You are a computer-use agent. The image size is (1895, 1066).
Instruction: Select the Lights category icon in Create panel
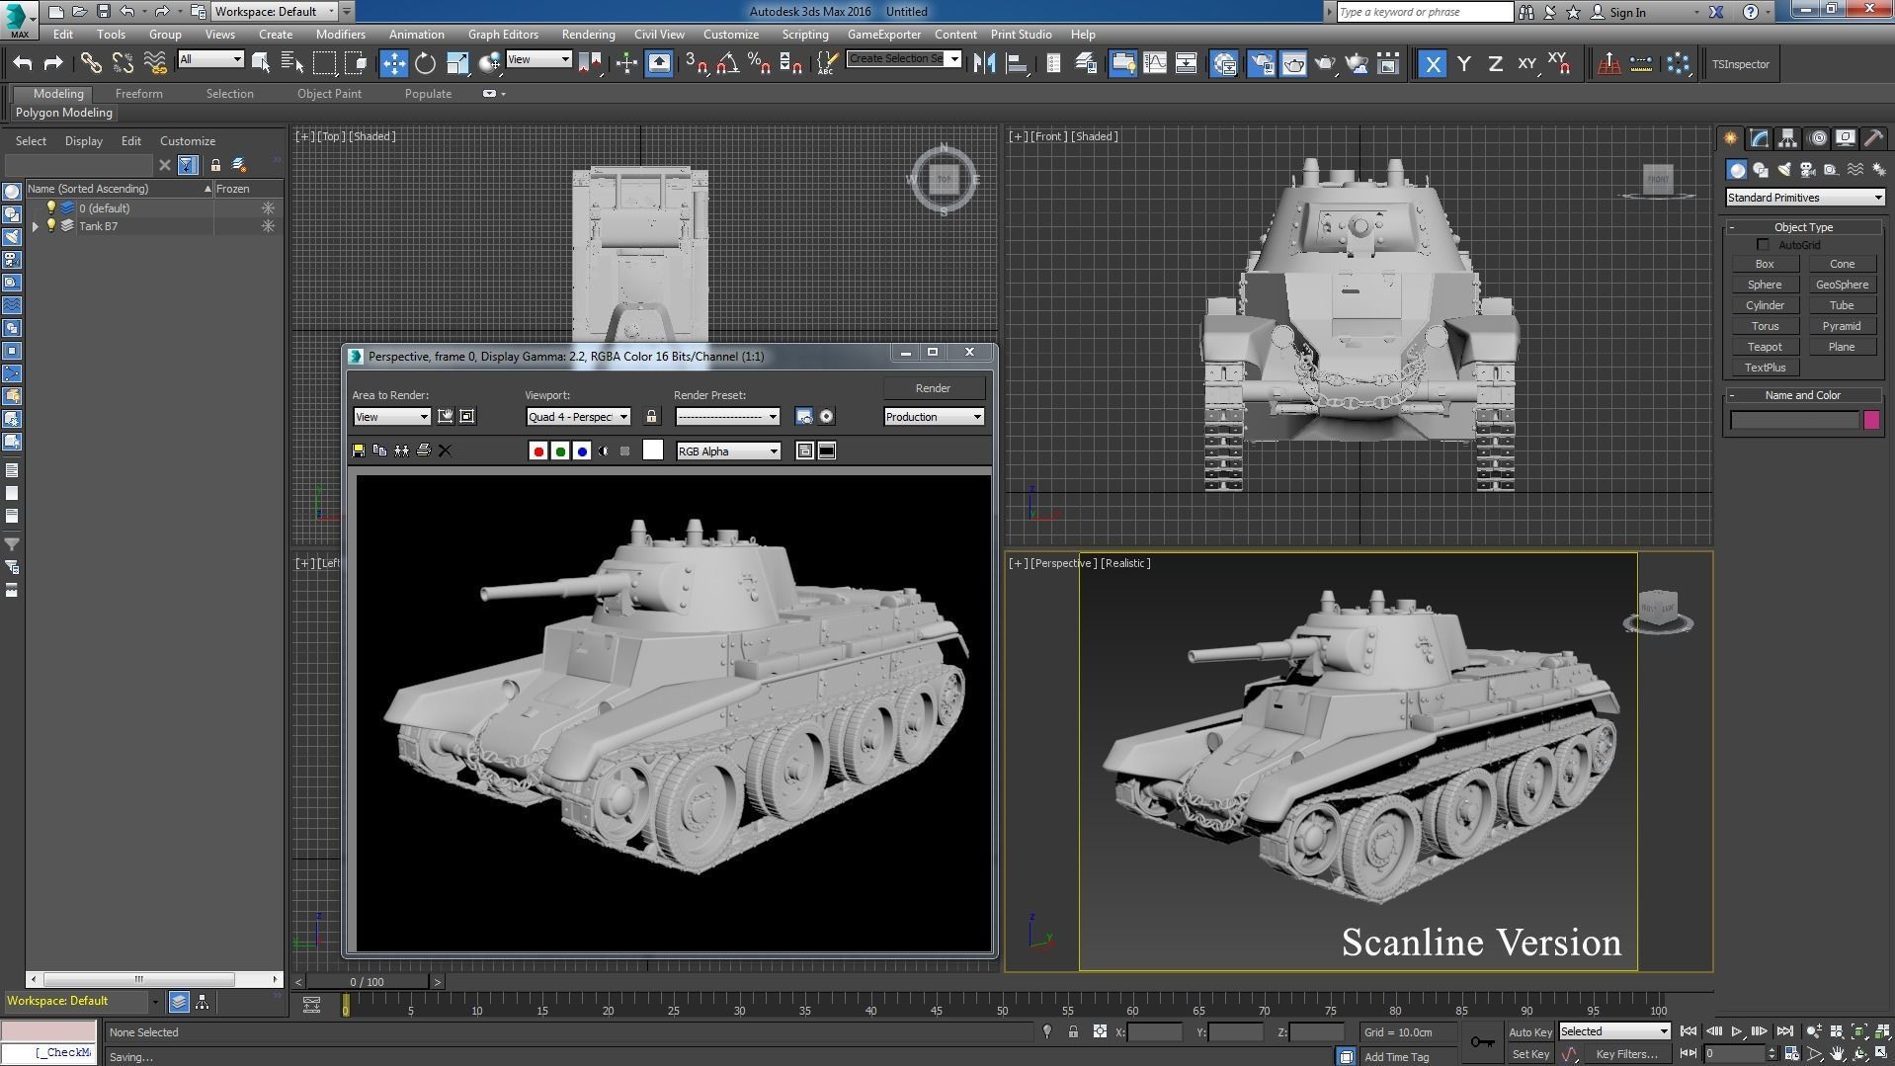click(1784, 170)
